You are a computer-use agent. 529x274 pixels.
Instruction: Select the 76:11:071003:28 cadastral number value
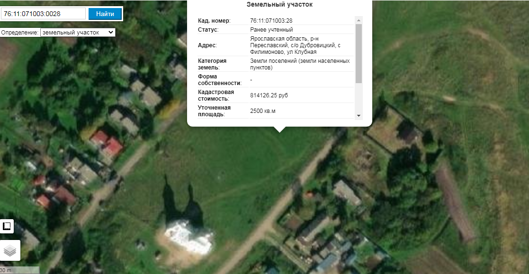(271, 20)
